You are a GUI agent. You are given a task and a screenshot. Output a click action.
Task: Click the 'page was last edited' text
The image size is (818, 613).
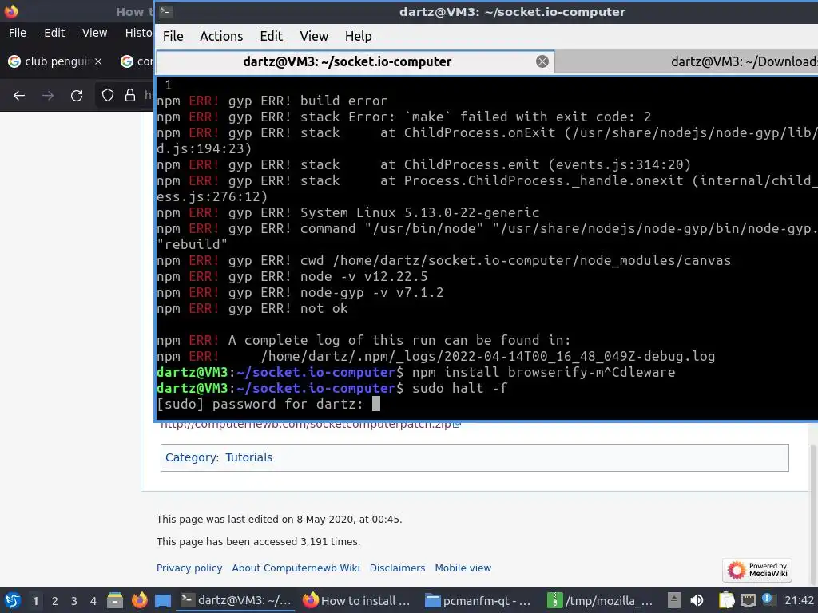pyautogui.click(x=279, y=519)
